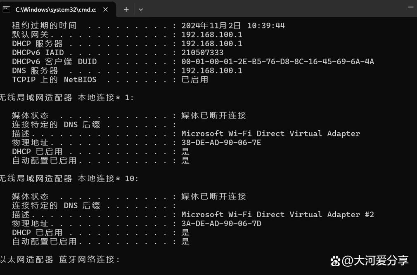Close the cmd.exe terminal tab
Viewport: 417px width, 275px height.
pos(105,9)
